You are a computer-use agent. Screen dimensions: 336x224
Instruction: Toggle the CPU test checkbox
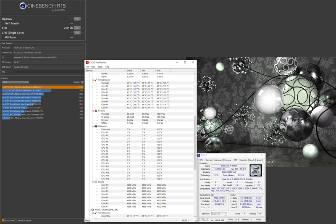[83, 28]
